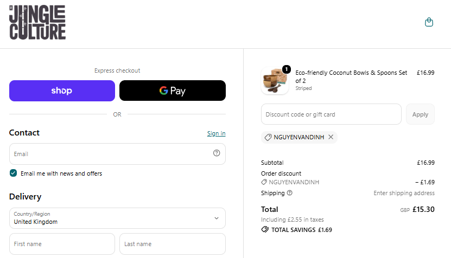The image size is (451, 258).
Task: Pay with Shop Pay express button
Action: 62,91
